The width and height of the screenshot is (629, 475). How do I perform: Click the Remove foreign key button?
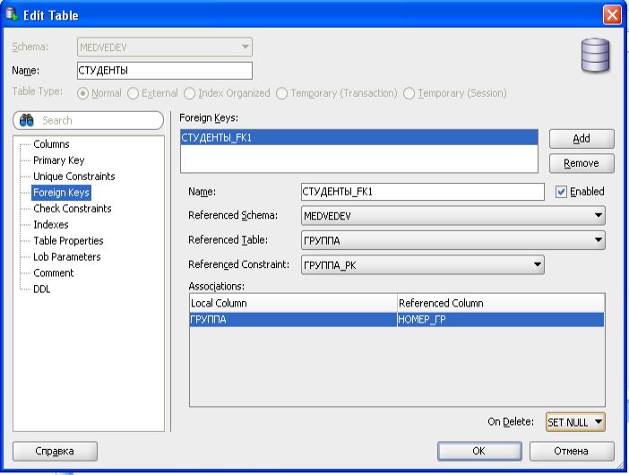pyautogui.click(x=582, y=163)
